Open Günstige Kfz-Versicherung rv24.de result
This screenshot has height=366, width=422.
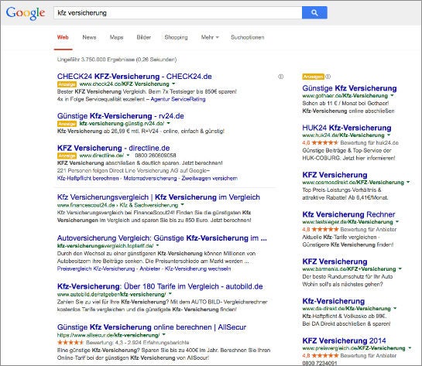(121, 116)
